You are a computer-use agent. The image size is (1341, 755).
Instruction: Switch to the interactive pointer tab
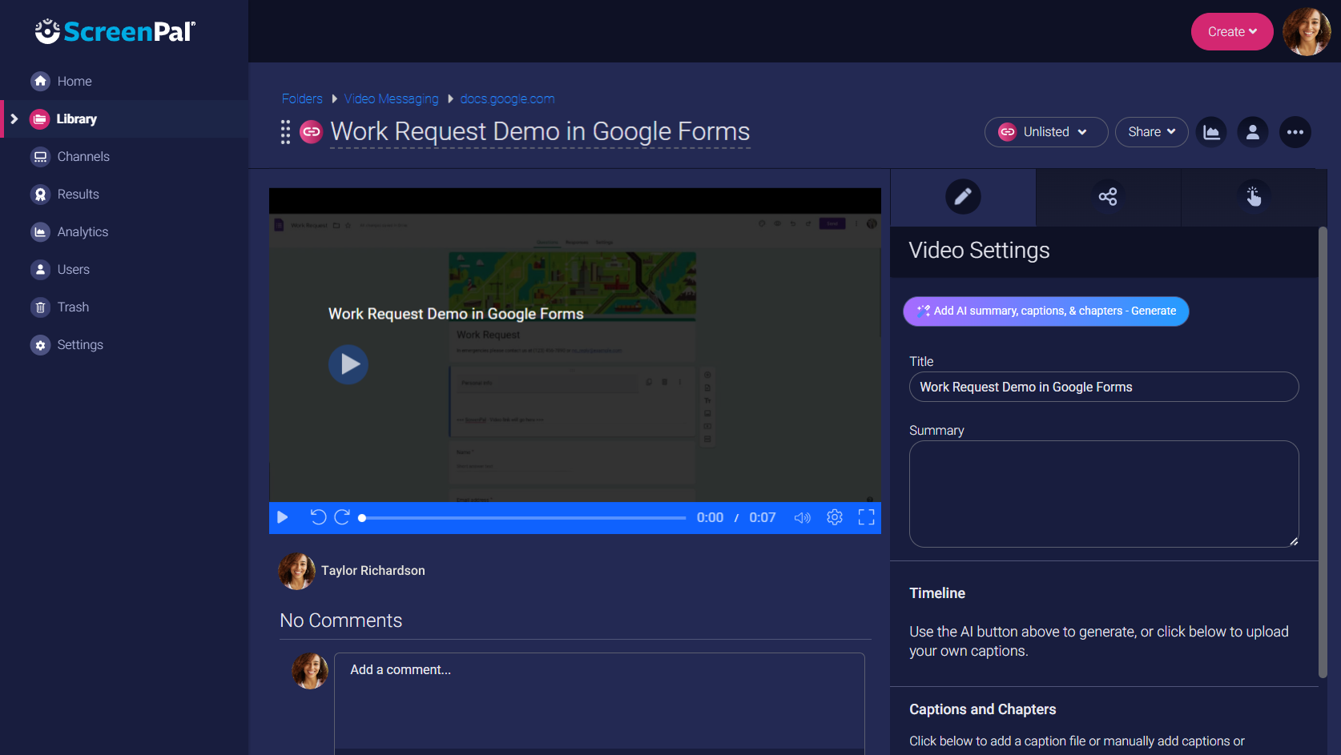click(x=1253, y=197)
